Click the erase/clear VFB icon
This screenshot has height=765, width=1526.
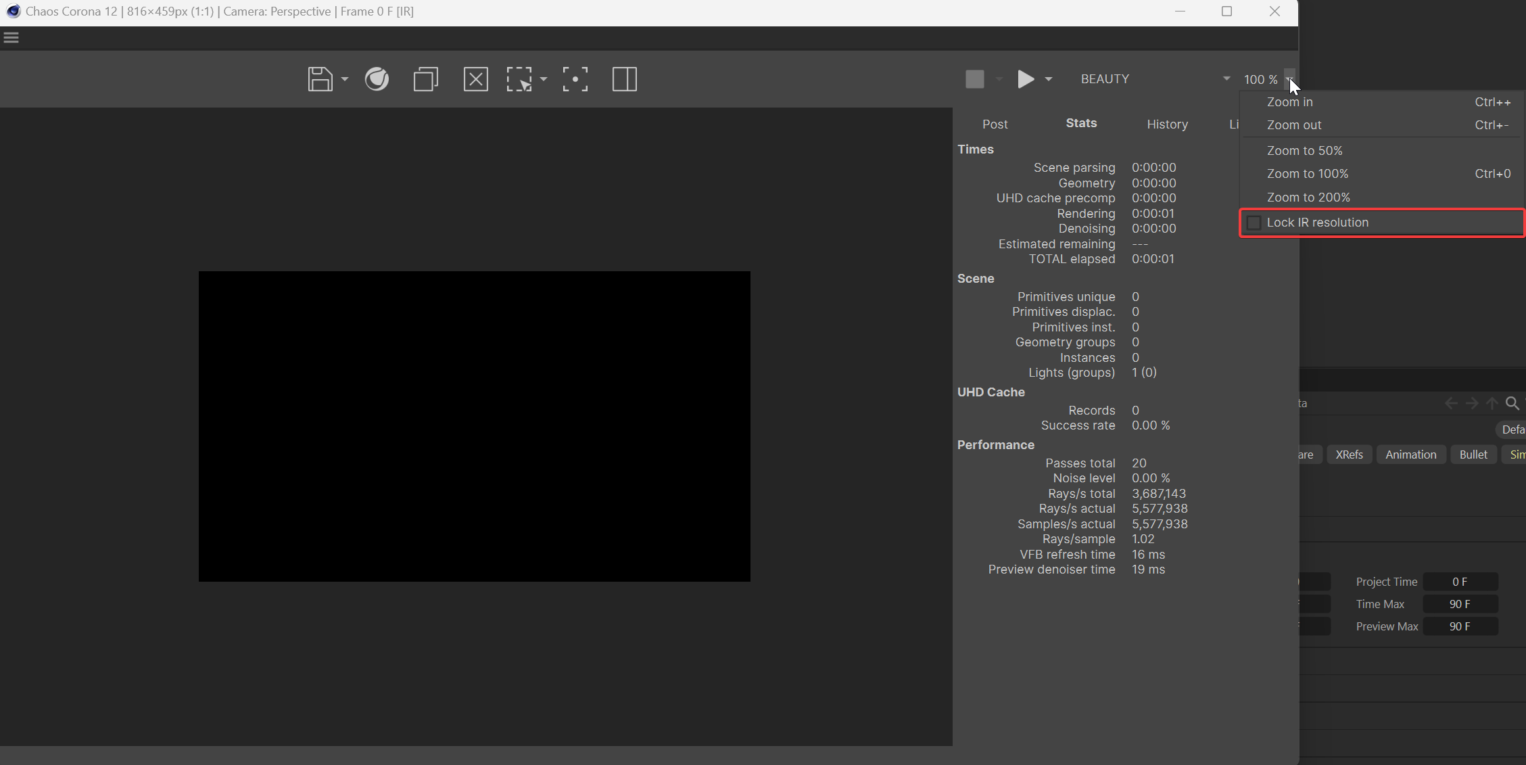point(475,79)
